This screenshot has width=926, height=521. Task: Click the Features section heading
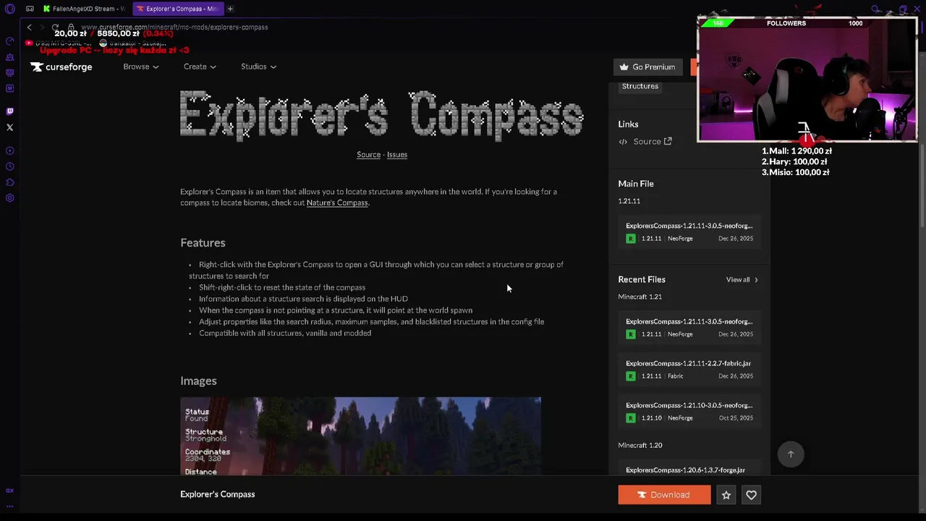tap(203, 242)
